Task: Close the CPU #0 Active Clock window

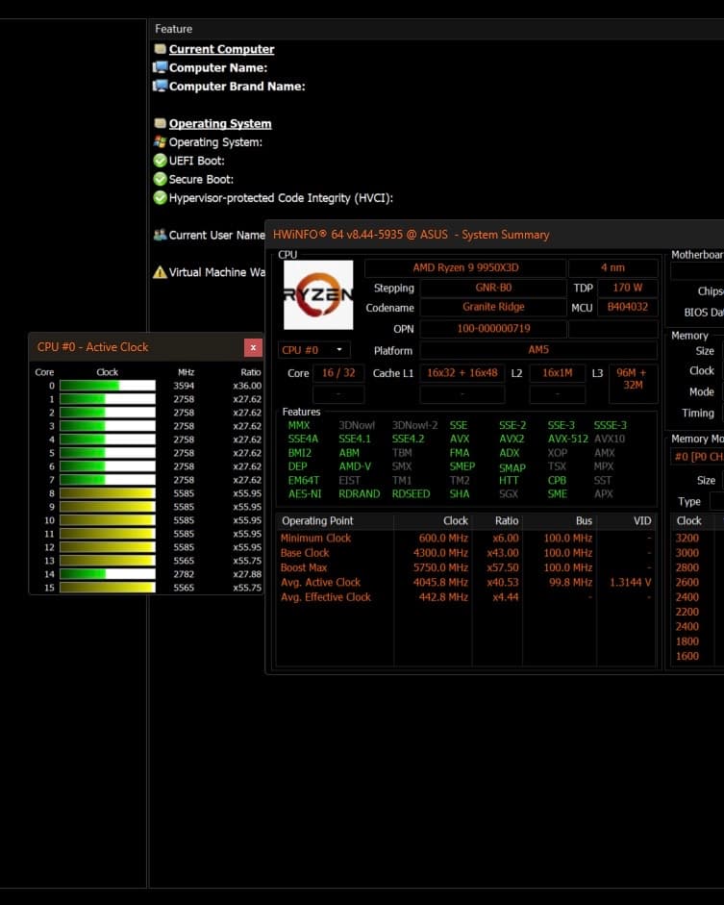Action: tap(253, 347)
